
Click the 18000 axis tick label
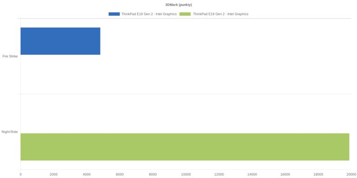point(318,174)
